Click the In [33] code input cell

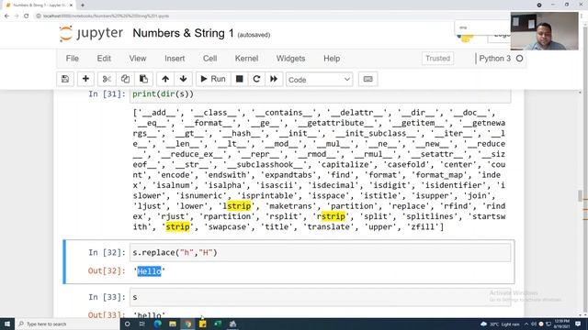tap(321, 297)
